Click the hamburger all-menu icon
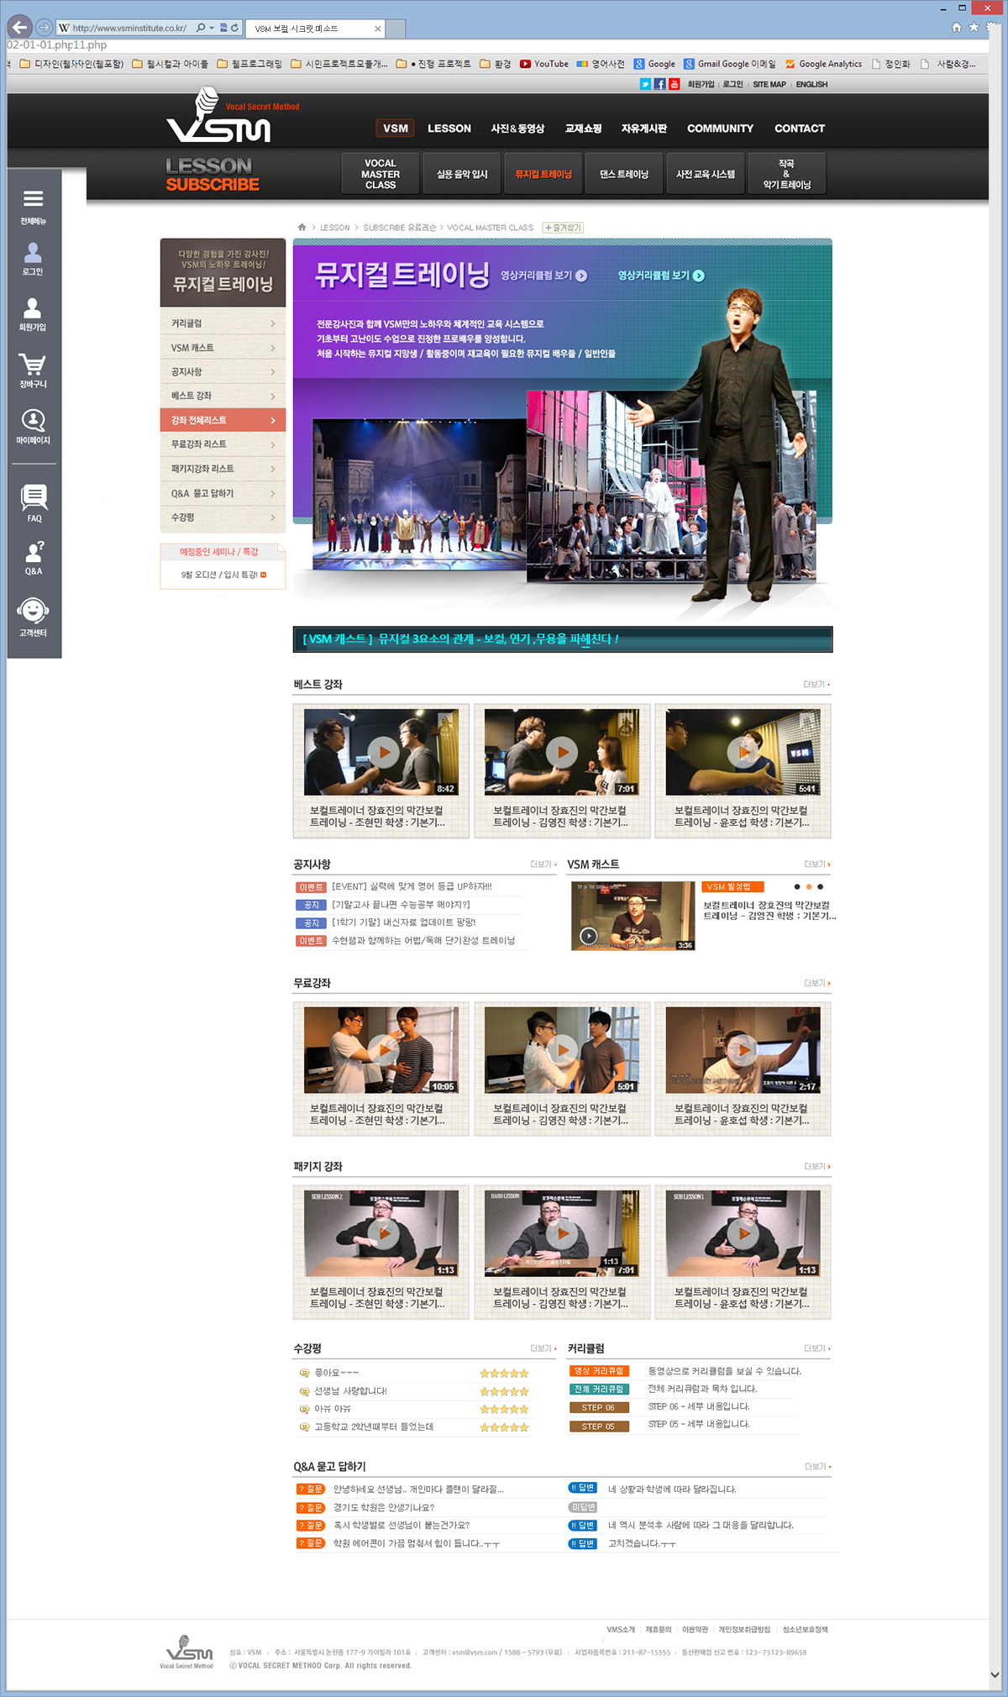 [33, 199]
